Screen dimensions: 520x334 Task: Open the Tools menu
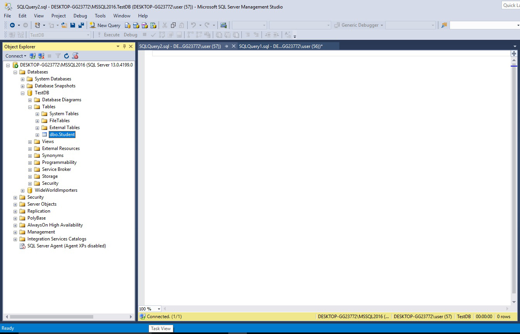[x=100, y=16]
